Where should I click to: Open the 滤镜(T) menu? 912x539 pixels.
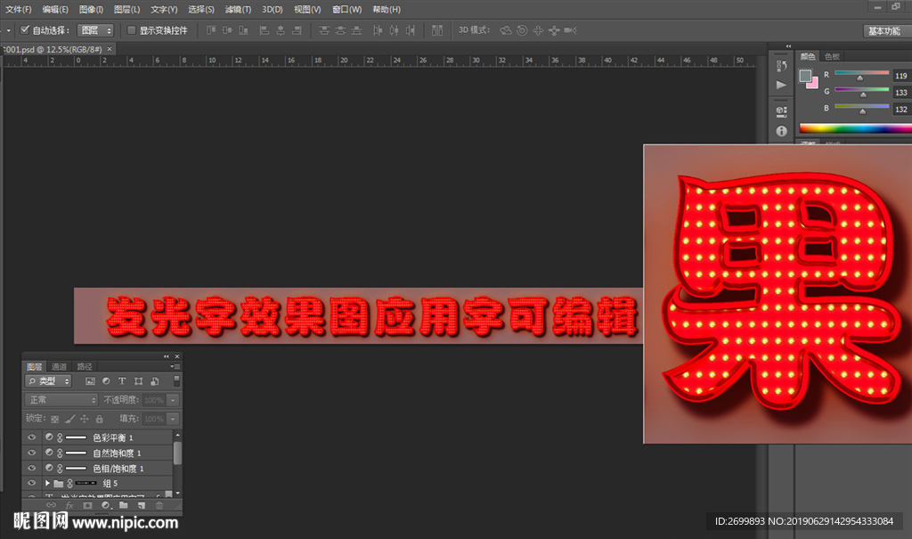click(238, 9)
